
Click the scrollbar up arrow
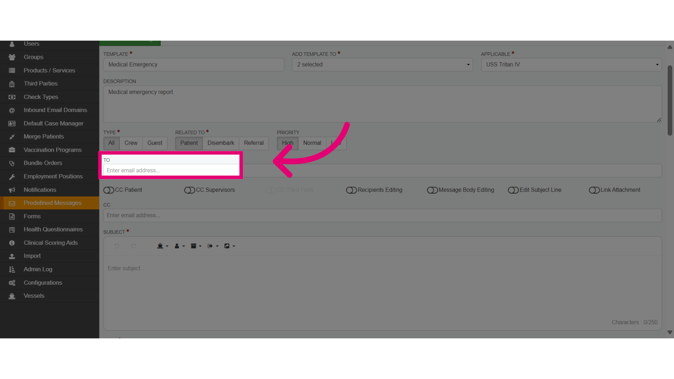pyautogui.click(x=670, y=47)
